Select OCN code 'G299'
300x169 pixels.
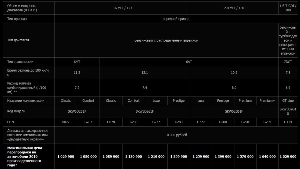click(267, 122)
